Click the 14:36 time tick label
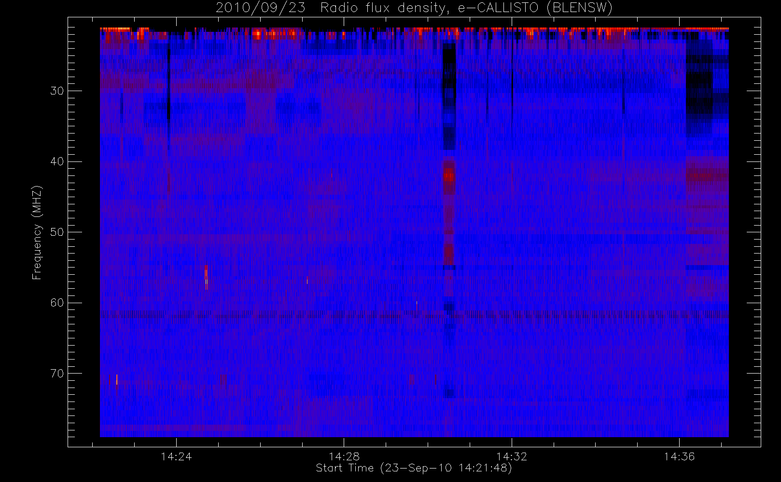Screen dimensions: 781x482 [679, 456]
